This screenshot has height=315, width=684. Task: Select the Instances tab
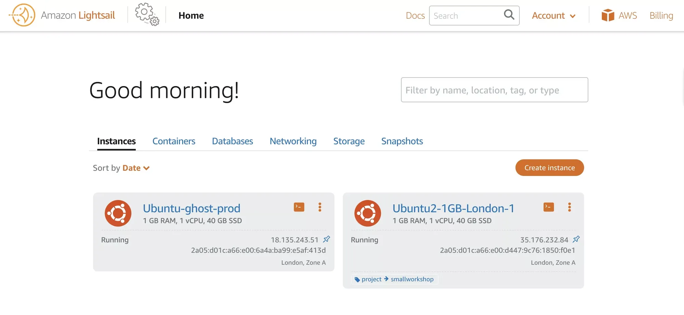coord(116,141)
